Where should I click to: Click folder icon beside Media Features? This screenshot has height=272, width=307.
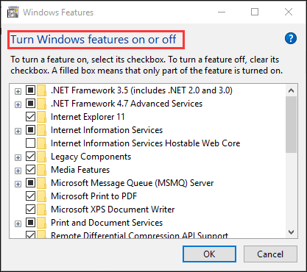pos(41,170)
